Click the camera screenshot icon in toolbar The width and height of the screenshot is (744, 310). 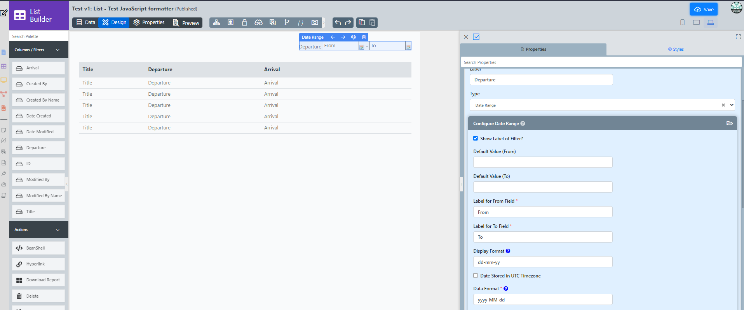(x=315, y=22)
